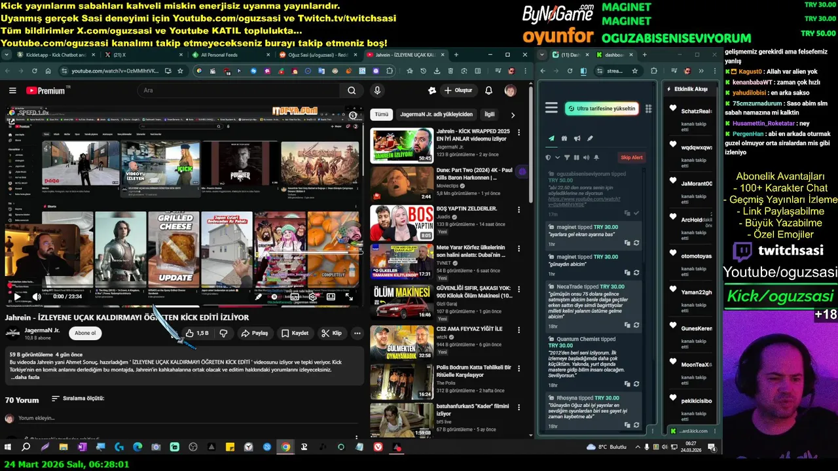Show next filter chips with arrow
Screen dimensions: 838x471
513,115
